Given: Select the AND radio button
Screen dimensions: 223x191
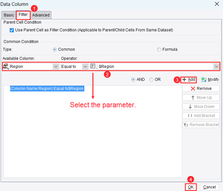Looking at the screenshot, I should coord(133,80).
